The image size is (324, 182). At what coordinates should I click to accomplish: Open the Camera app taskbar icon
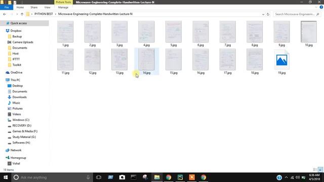coord(122,177)
